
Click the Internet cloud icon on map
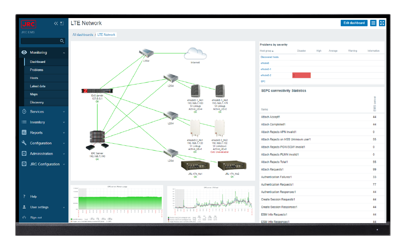click(195, 54)
